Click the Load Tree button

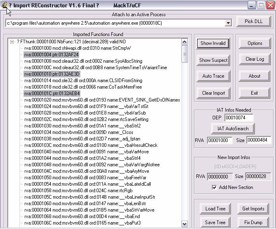pos(215,209)
